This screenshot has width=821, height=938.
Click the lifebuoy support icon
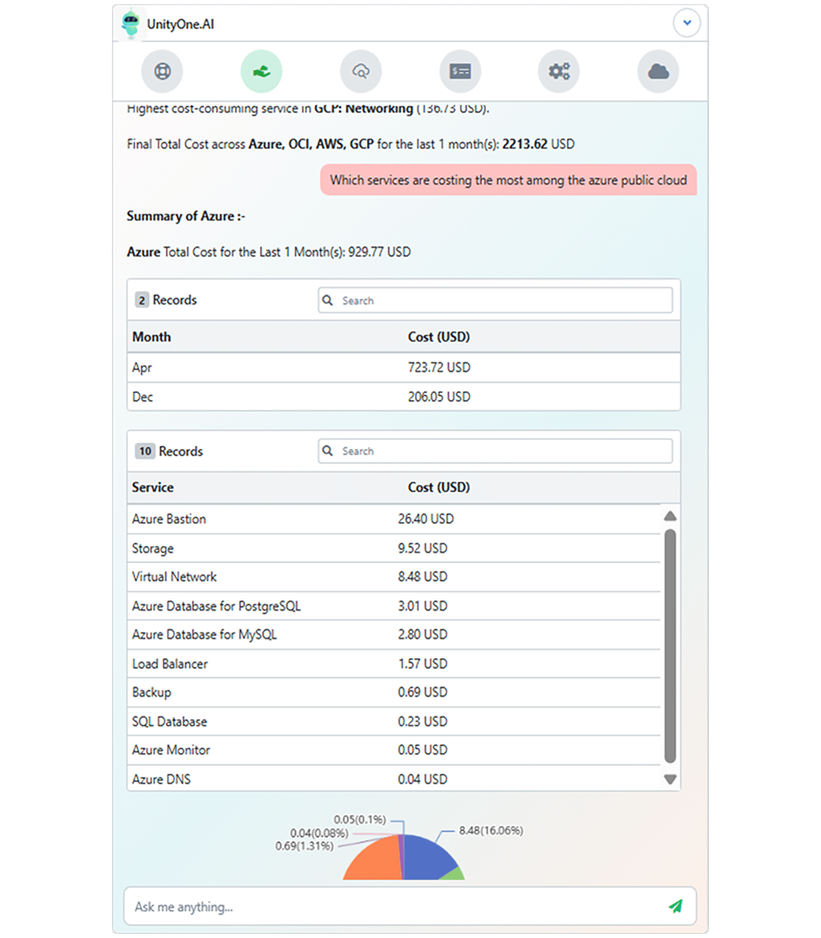coord(162,72)
